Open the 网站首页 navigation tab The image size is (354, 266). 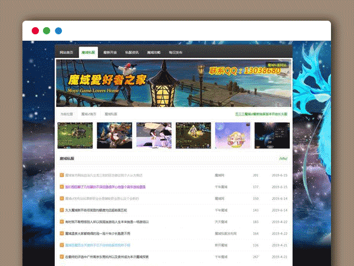pyautogui.click(x=67, y=52)
